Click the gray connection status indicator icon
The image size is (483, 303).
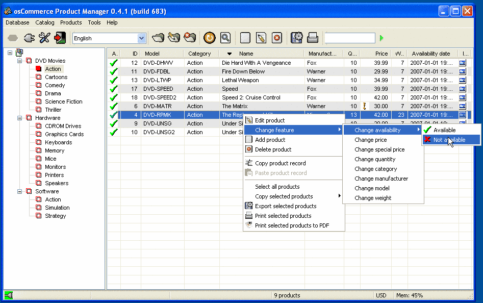[13, 38]
